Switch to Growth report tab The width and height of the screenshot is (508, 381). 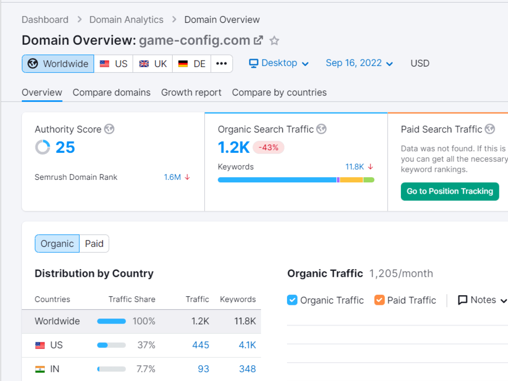191,92
